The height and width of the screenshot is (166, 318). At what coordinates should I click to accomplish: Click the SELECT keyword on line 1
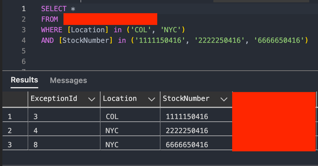tap(54, 9)
